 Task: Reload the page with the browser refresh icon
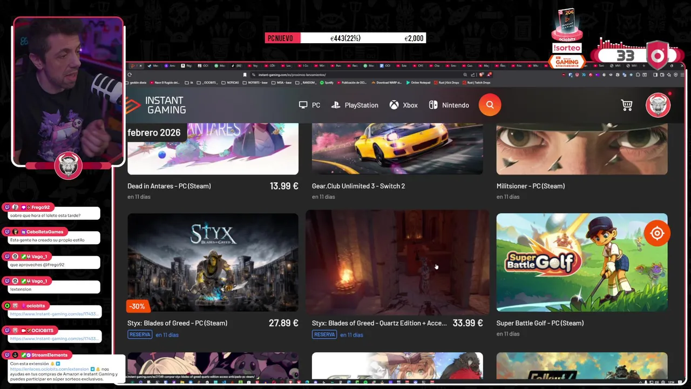130,75
